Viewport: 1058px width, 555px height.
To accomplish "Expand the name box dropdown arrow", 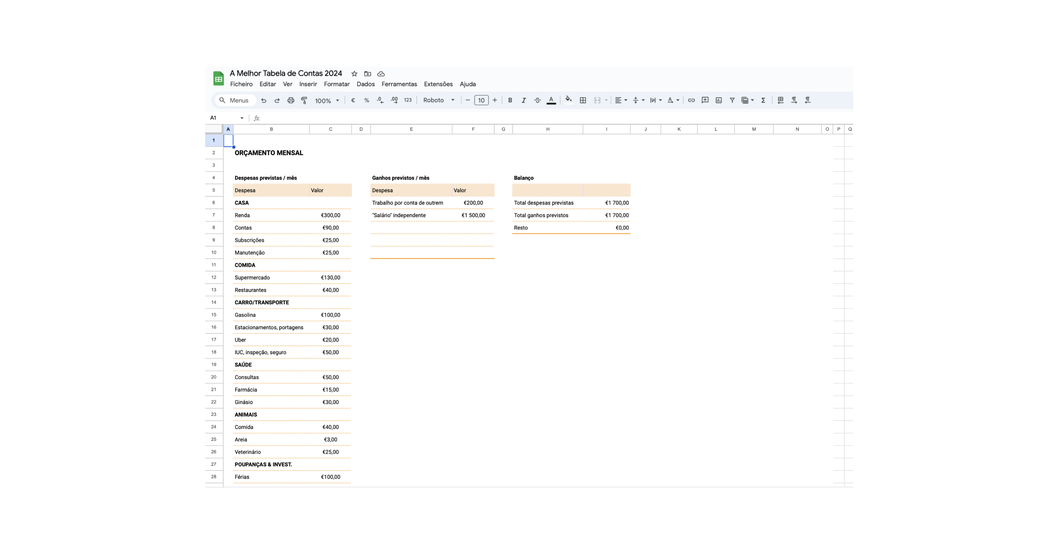I will point(242,118).
